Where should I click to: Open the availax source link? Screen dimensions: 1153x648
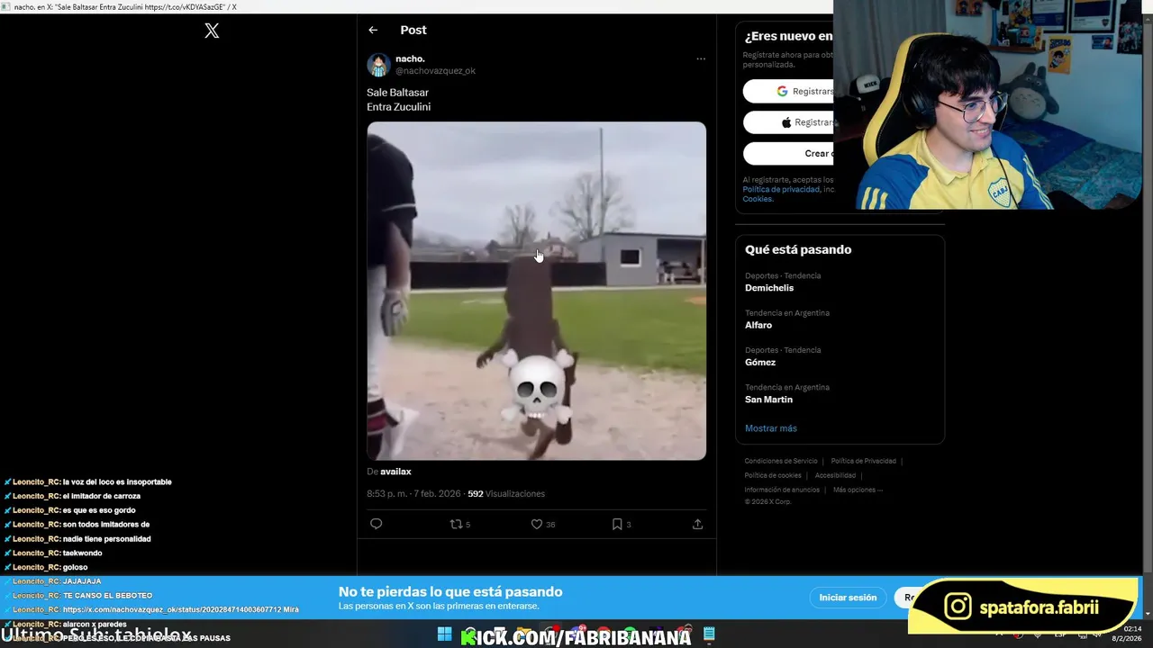(395, 472)
